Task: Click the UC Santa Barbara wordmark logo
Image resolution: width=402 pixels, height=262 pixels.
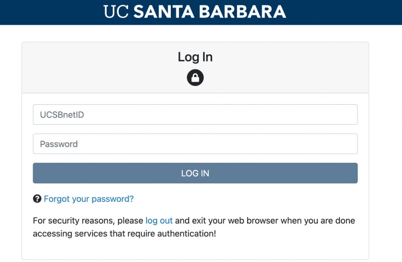Action: click(x=195, y=12)
